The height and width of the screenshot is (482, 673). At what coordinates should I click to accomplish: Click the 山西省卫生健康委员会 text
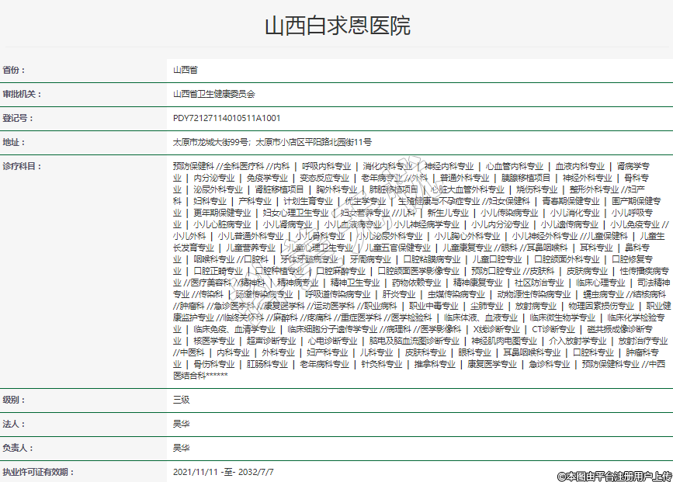[x=213, y=94]
